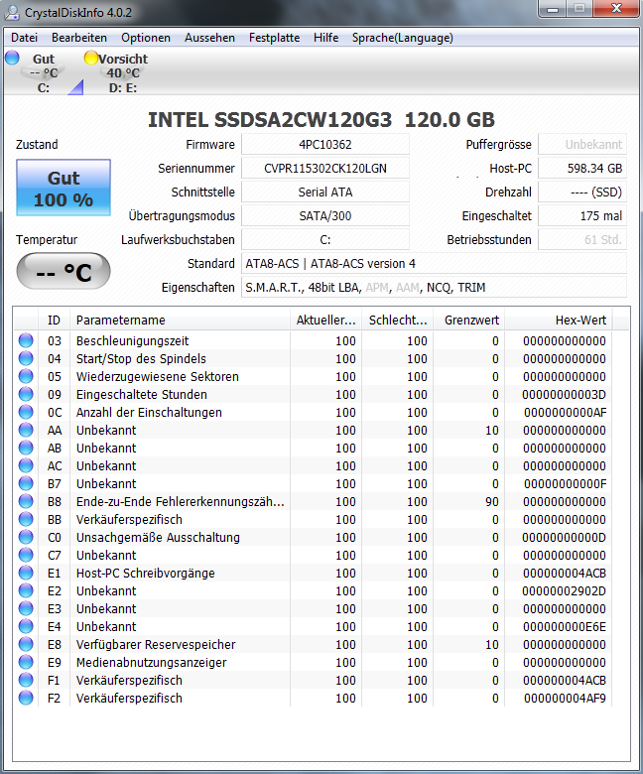Click the Grenzwert column header
The image size is (643, 774).
point(469,320)
